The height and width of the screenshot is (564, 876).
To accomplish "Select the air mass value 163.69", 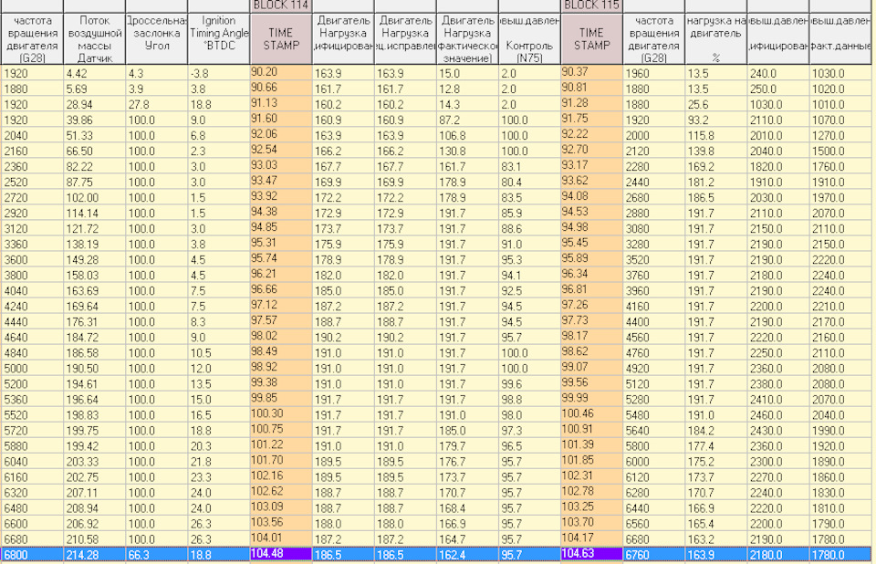I will tap(94, 291).
